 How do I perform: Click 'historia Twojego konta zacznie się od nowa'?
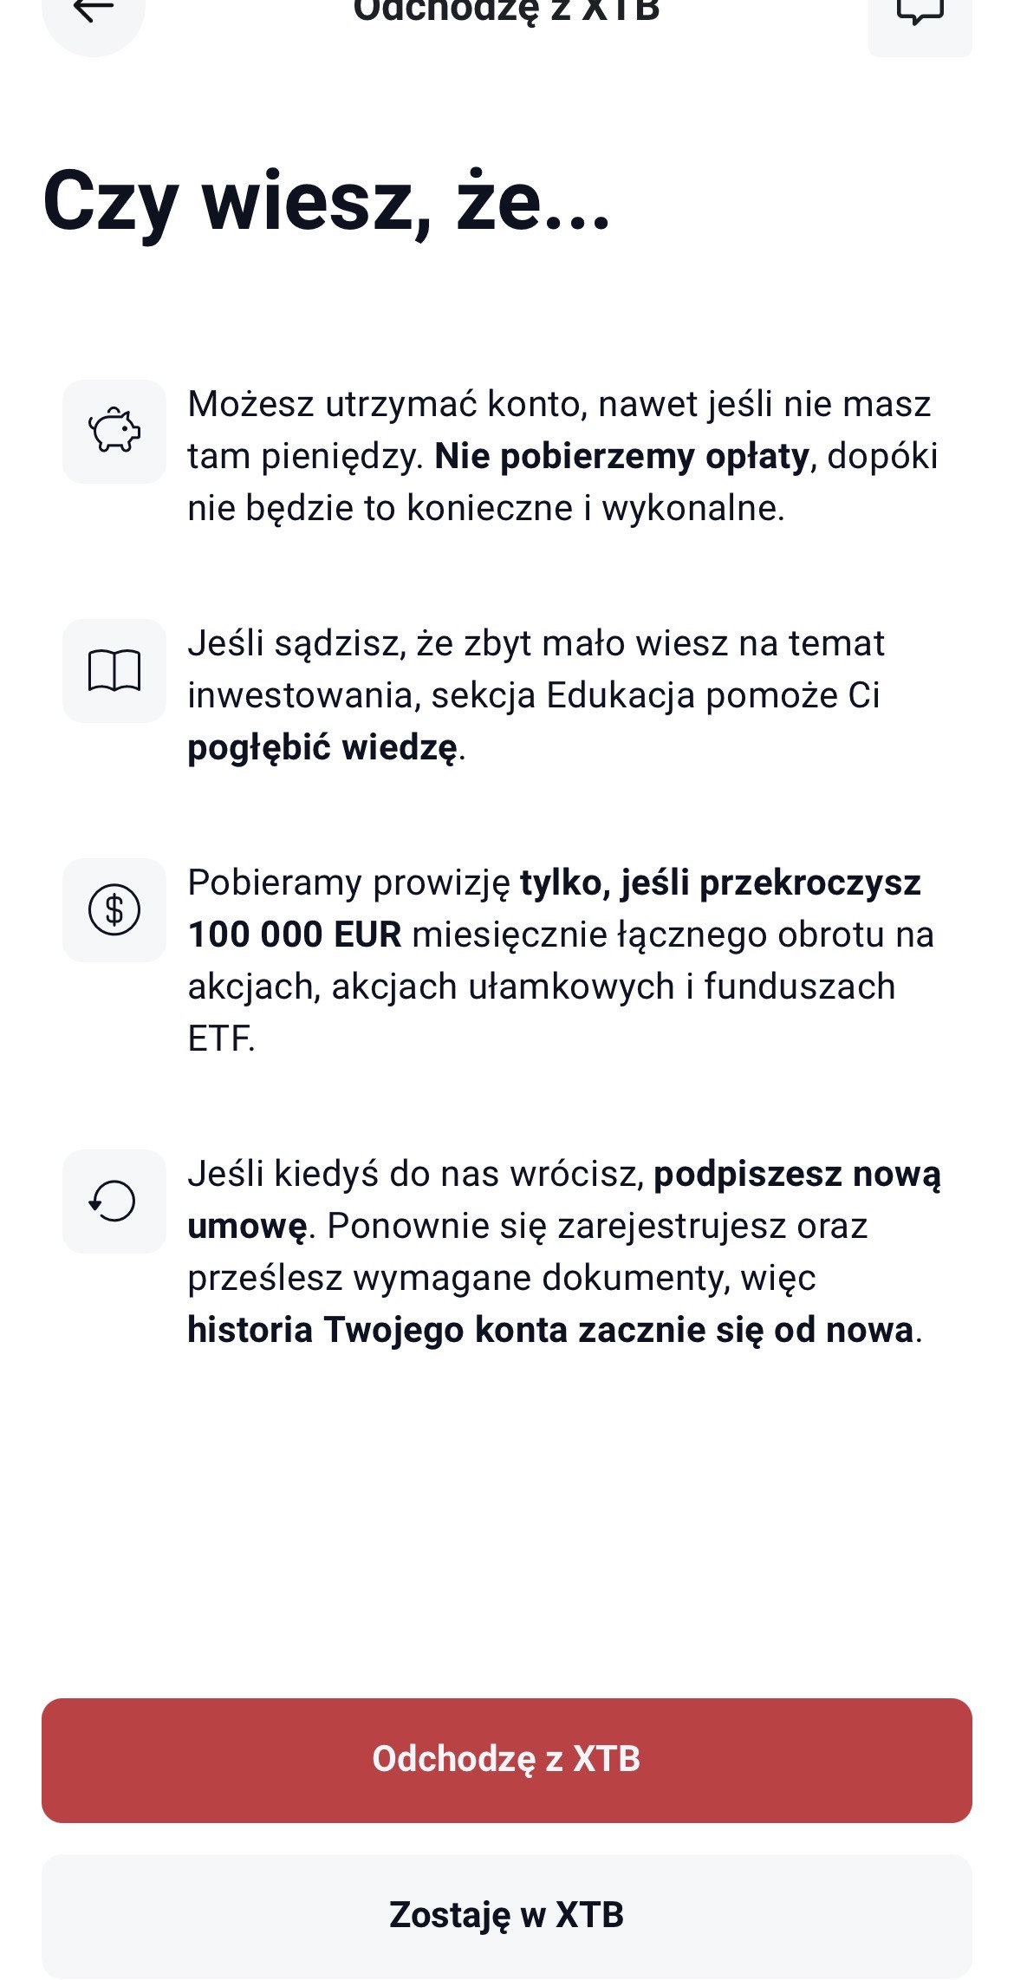tap(550, 1330)
